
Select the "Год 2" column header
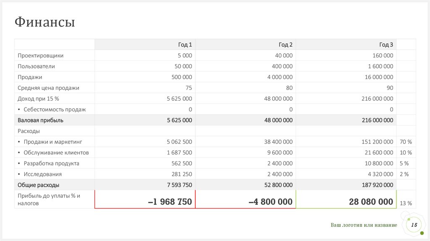286,45
